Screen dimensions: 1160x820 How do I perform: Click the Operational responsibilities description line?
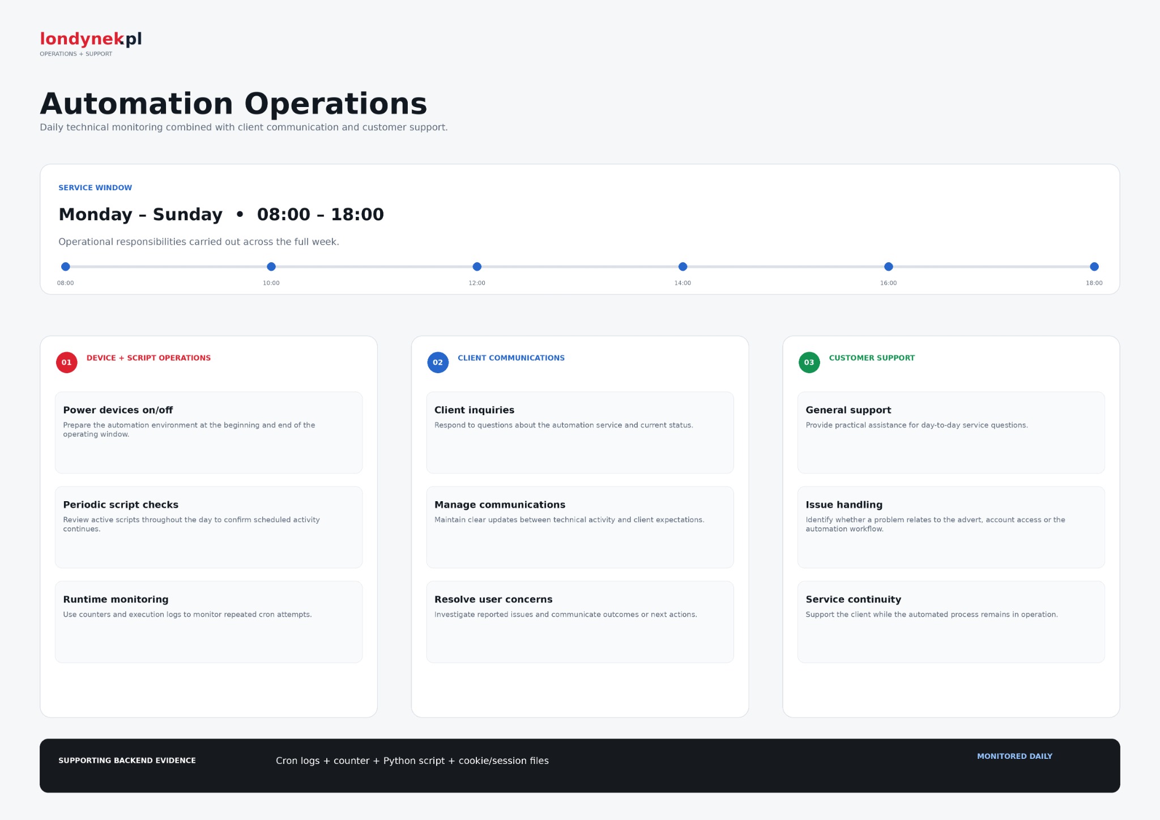pos(199,242)
